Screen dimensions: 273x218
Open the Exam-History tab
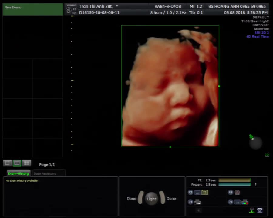point(19,173)
